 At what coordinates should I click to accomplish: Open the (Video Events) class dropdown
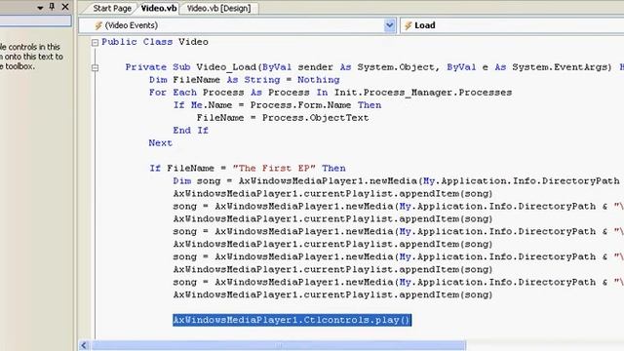389,25
